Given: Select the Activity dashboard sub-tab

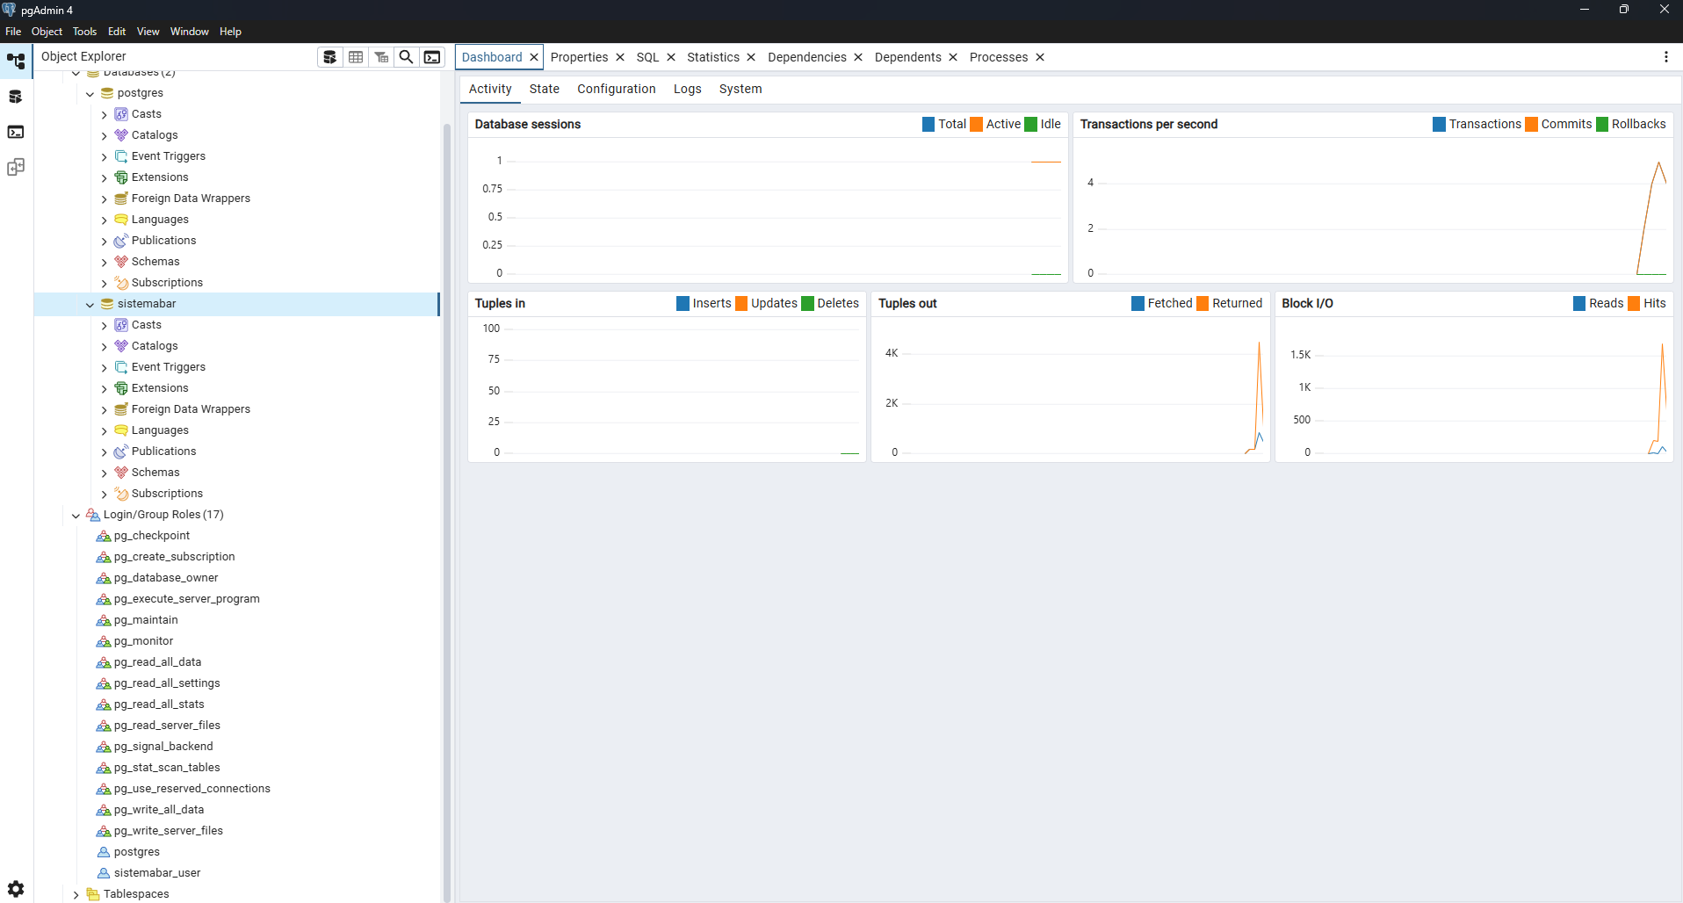Looking at the screenshot, I should coord(490,89).
